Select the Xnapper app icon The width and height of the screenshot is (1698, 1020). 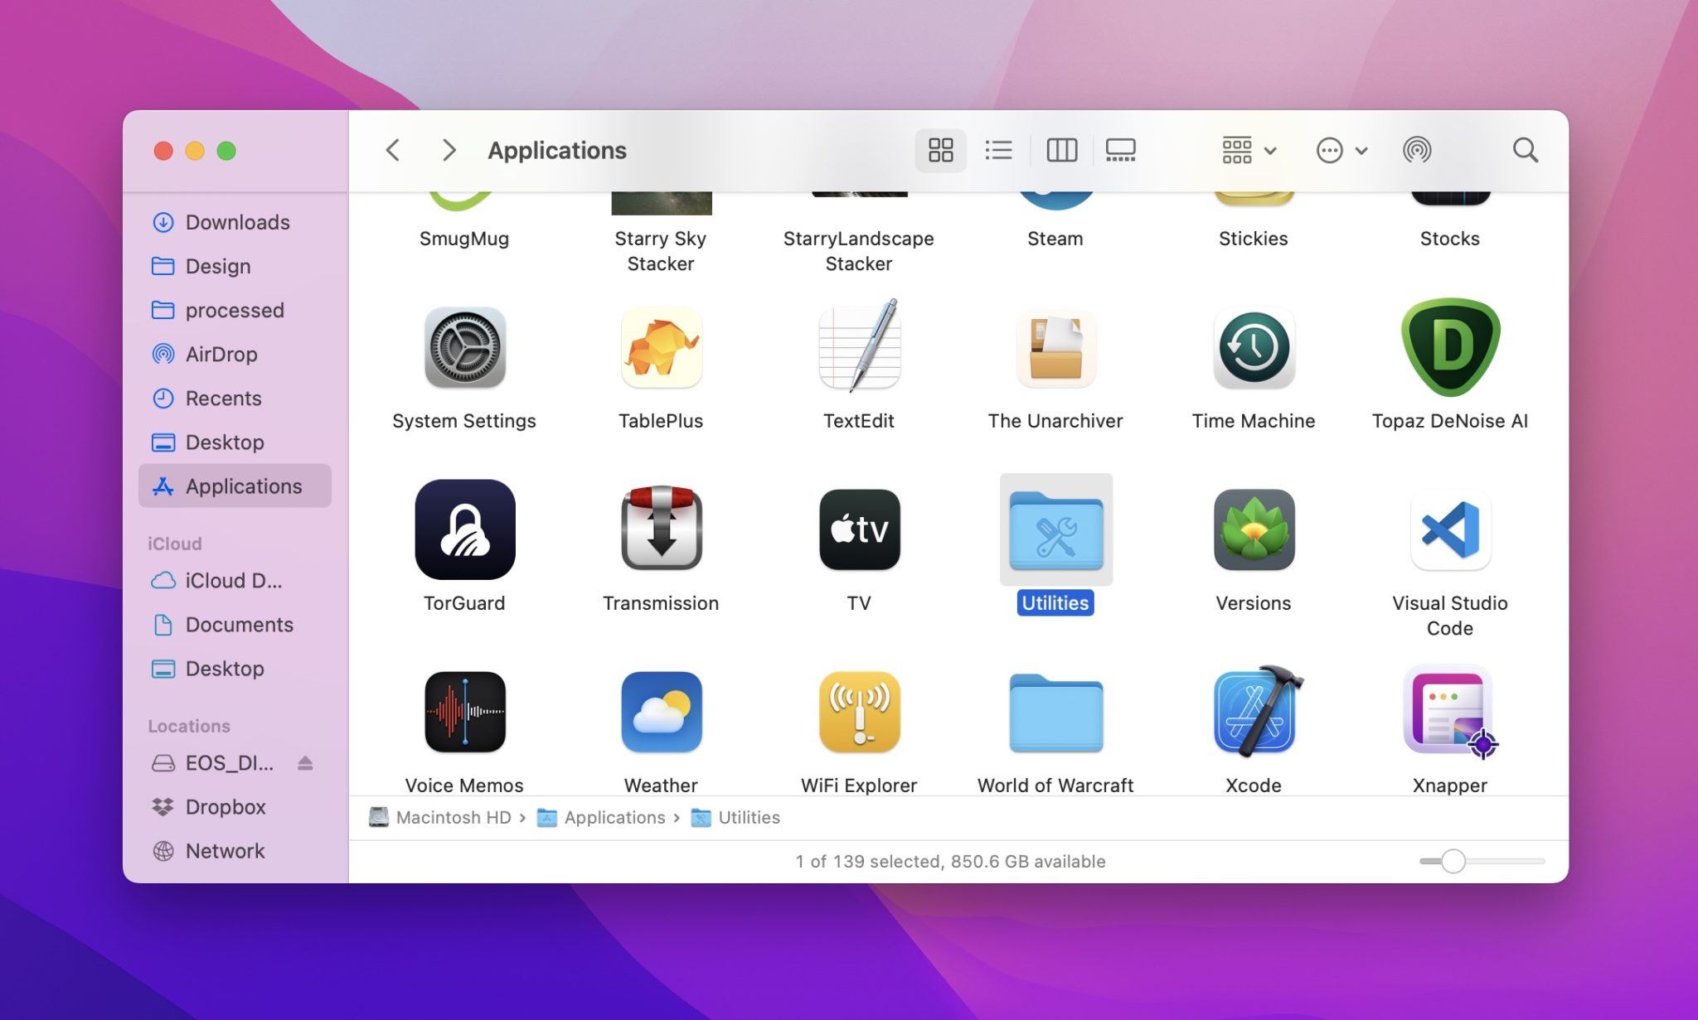coord(1450,713)
